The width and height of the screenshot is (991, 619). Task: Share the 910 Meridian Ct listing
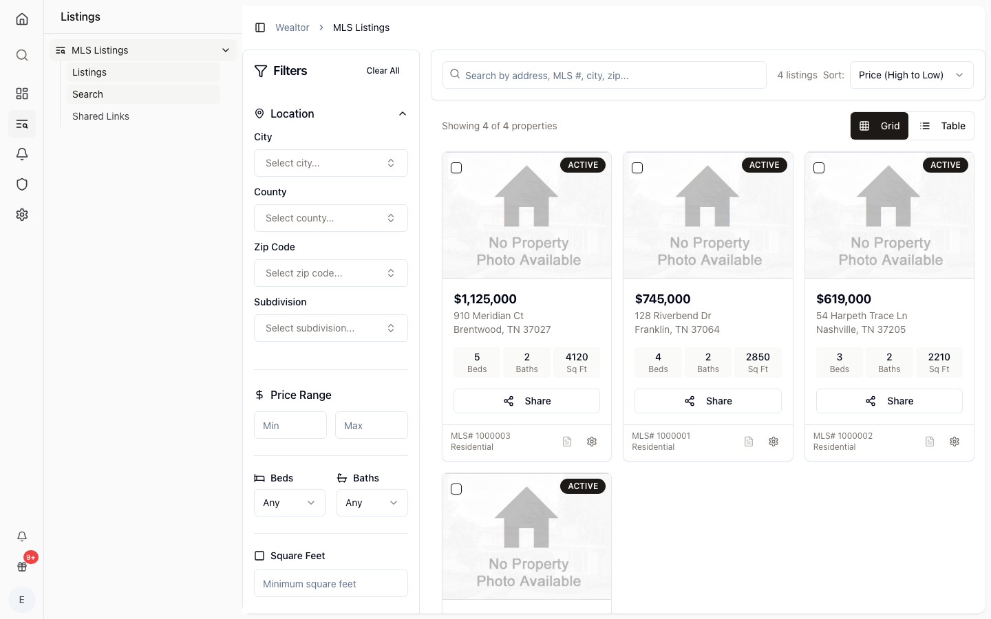point(526,401)
